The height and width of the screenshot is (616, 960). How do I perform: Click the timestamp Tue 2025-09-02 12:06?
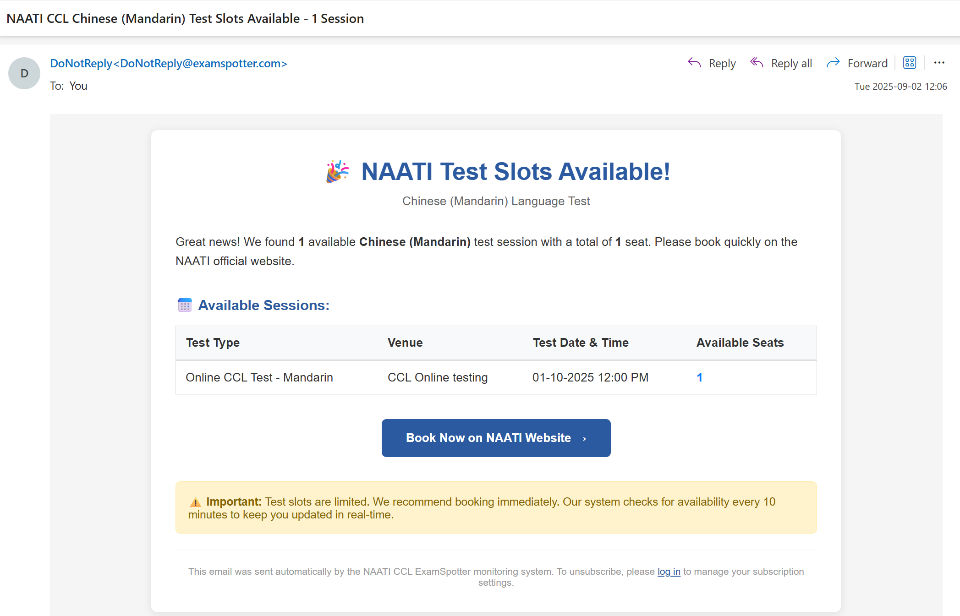click(900, 86)
